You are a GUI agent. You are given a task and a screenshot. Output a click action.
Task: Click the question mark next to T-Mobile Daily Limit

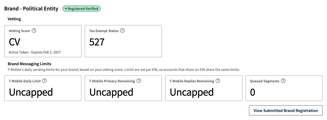45,81
